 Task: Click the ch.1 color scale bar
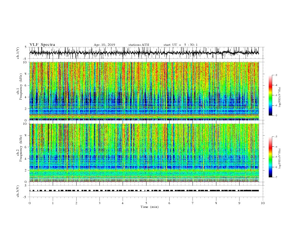(270, 95)
